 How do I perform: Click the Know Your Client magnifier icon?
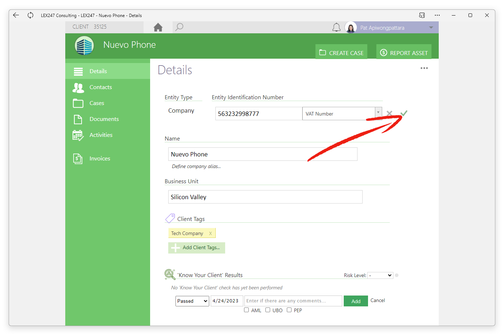[x=170, y=275]
